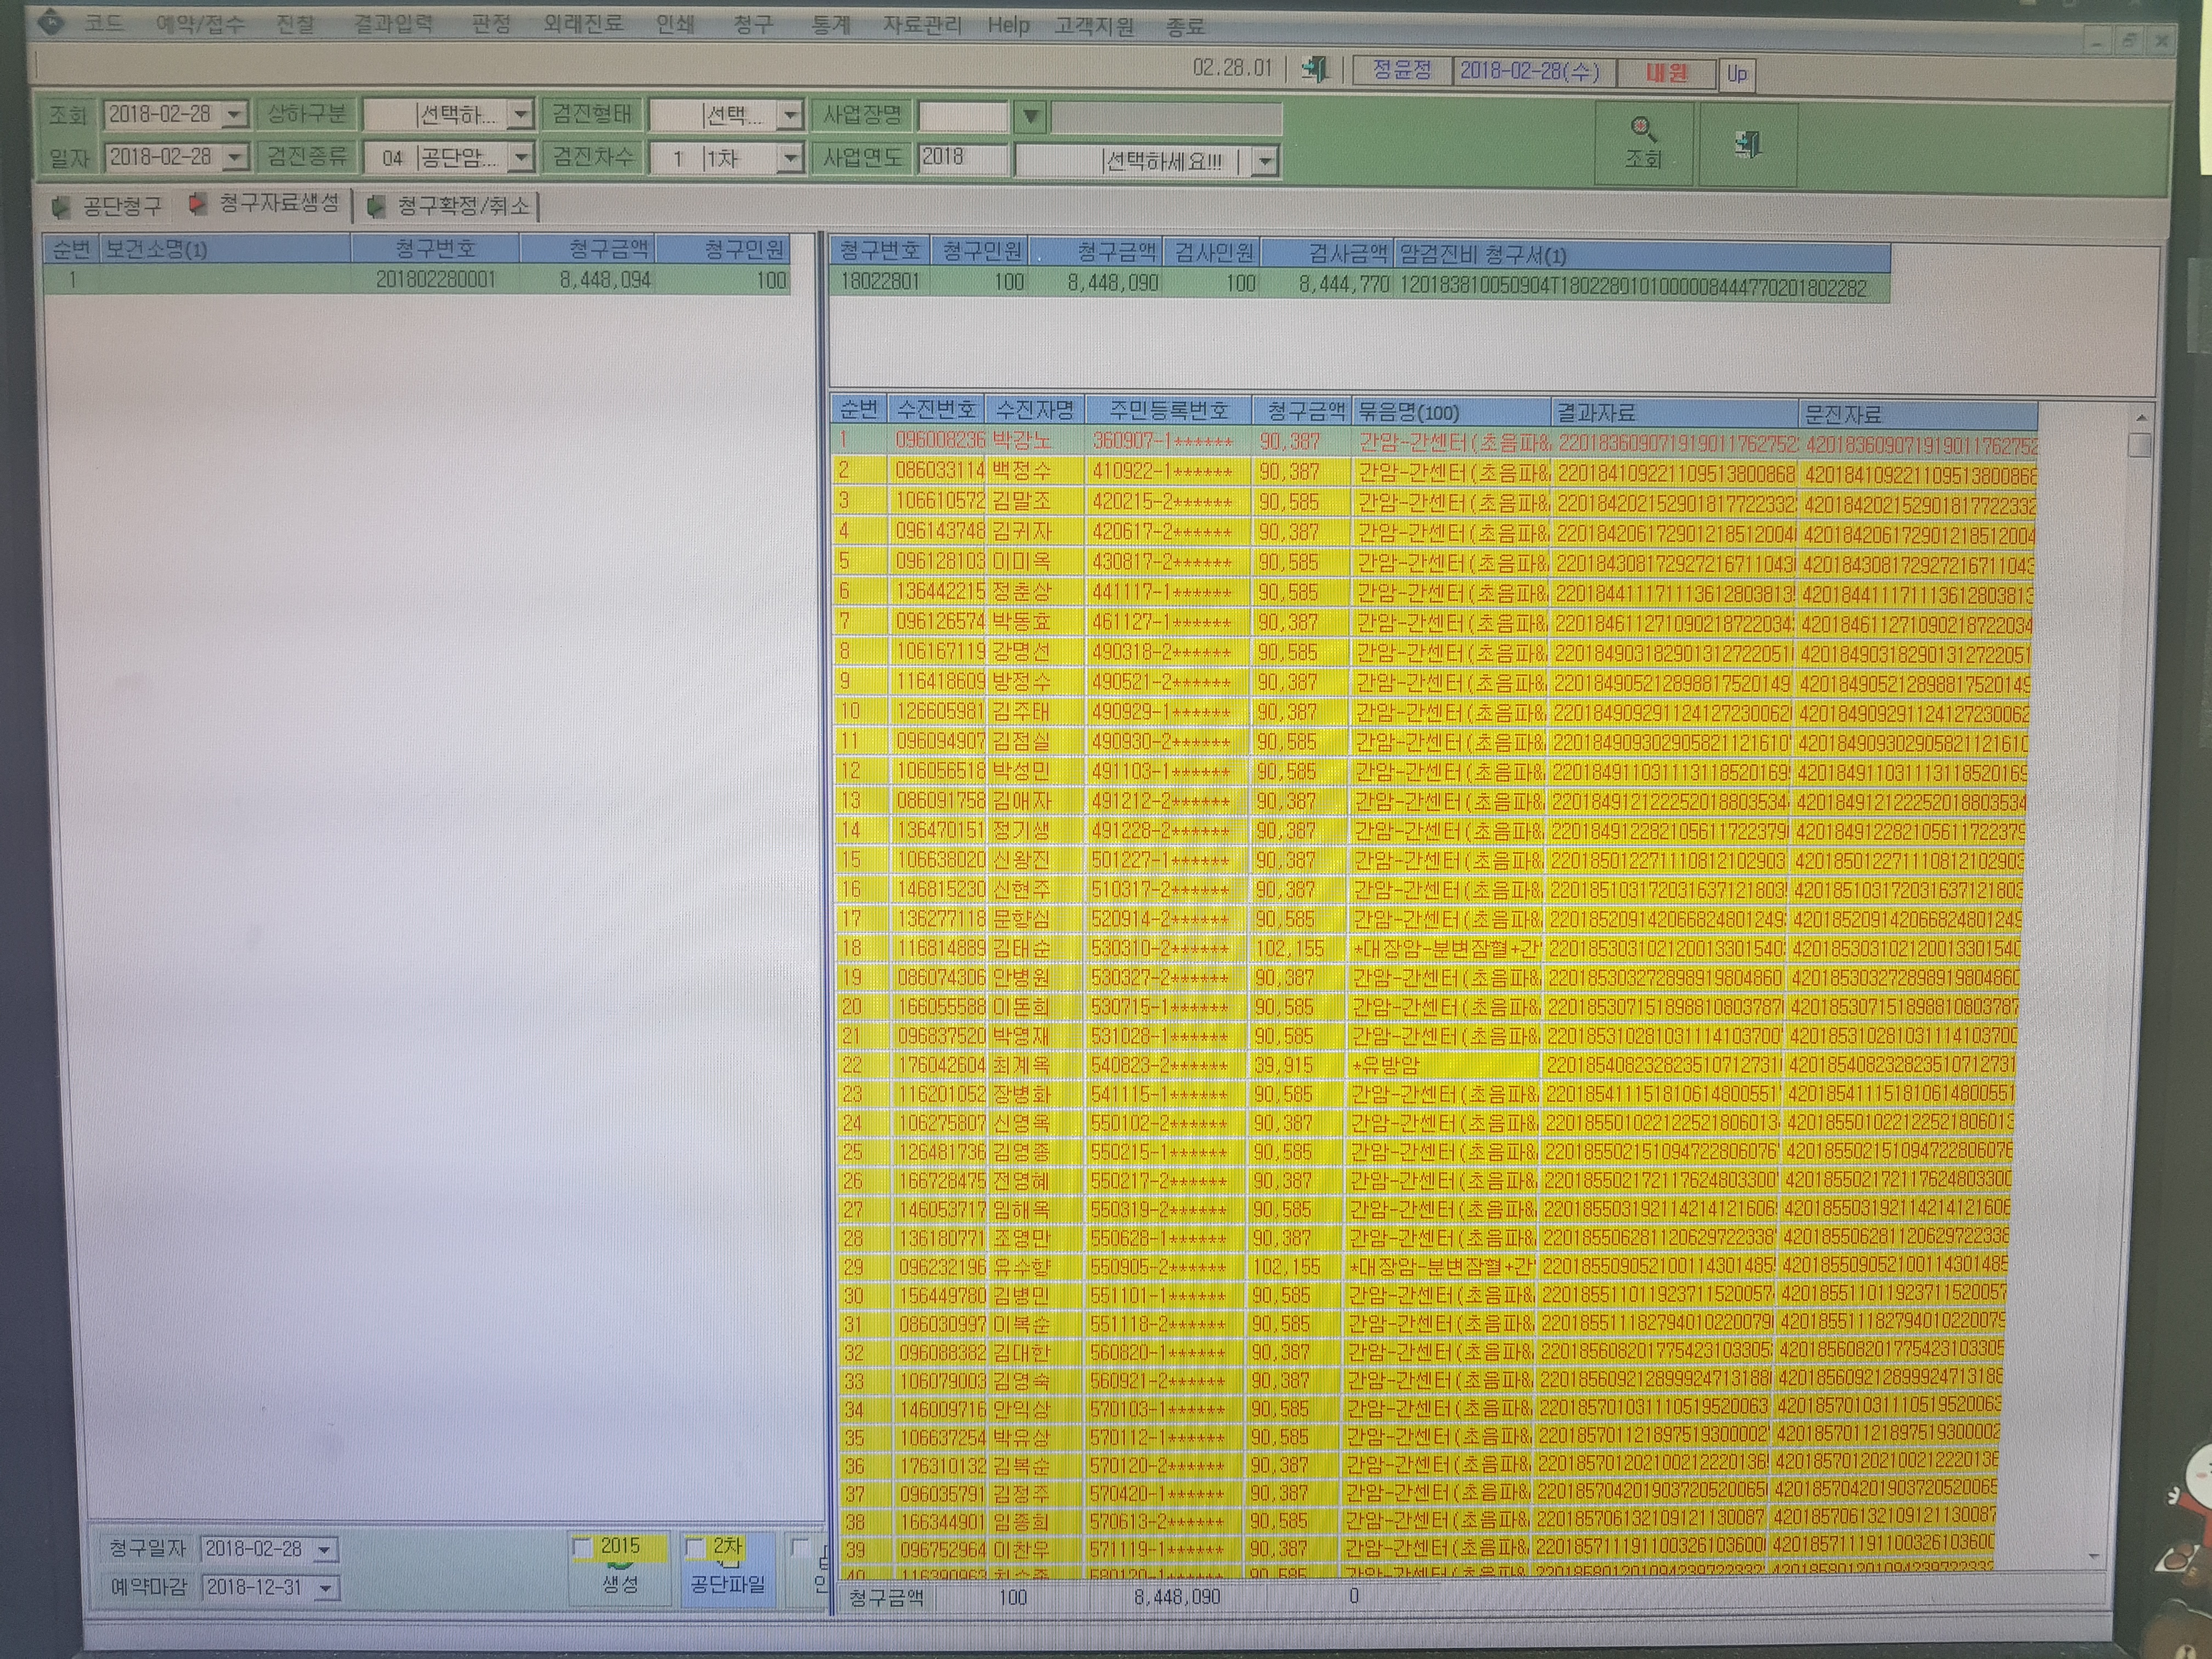Open the 결과입력 menu
Image resolution: width=2212 pixels, height=1659 pixels.
[393, 23]
